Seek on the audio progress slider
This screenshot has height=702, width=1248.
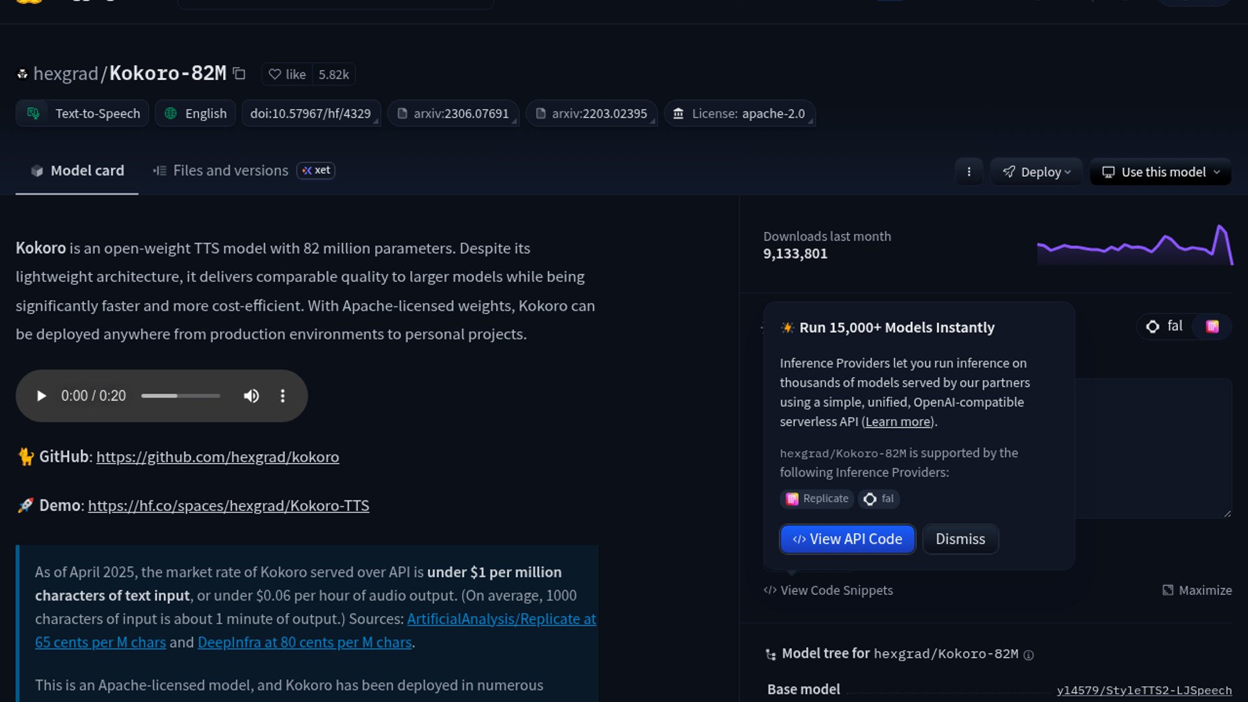[181, 396]
